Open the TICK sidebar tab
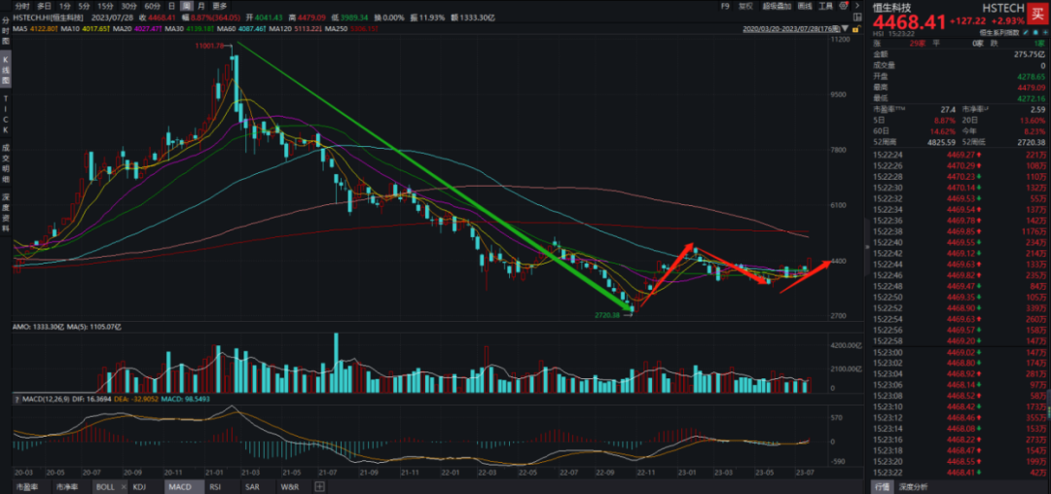Image resolution: width=1051 pixels, height=494 pixels. click(x=6, y=115)
